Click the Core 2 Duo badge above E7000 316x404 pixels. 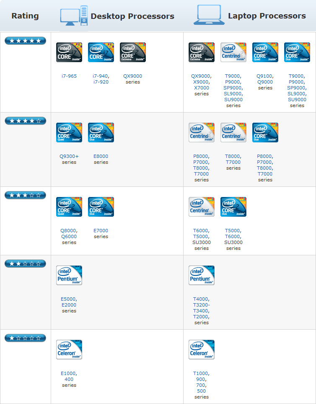pyautogui.click(x=101, y=207)
